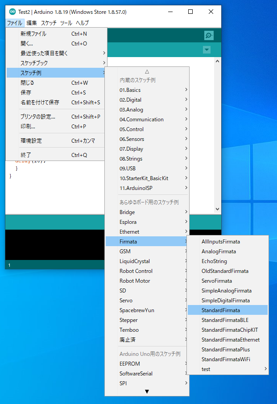Open the AllInputsFirmata example
277x404 pixels.
(x=228, y=241)
